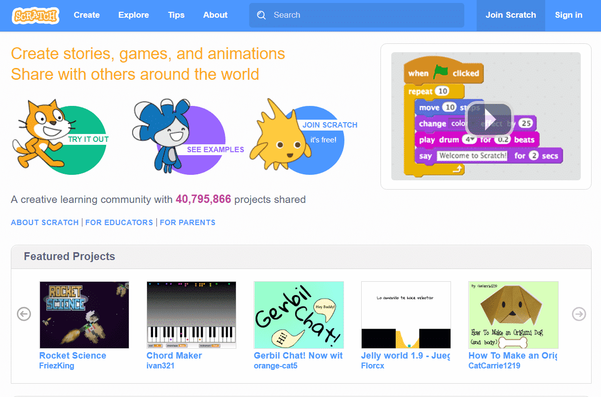Open the FOR PARENTS link

coord(188,223)
